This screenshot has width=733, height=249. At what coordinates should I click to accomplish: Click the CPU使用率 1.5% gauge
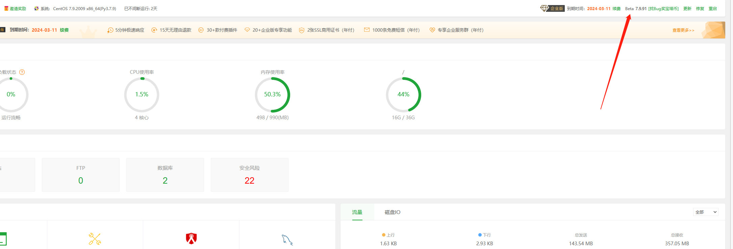142,95
